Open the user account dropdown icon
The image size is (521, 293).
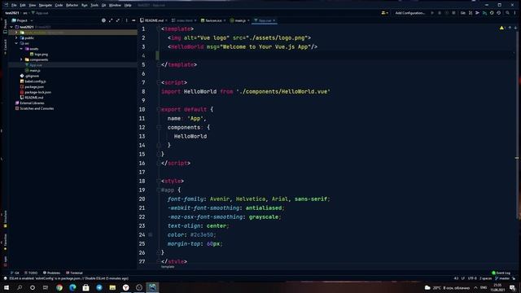(x=384, y=13)
